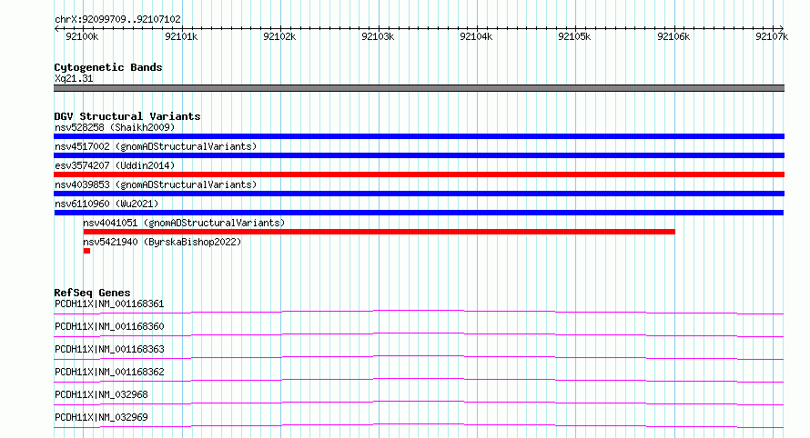This screenshot has height=438, width=810.
Task: Click the blue bar for nsv4517002
Action: pos(419,155)
